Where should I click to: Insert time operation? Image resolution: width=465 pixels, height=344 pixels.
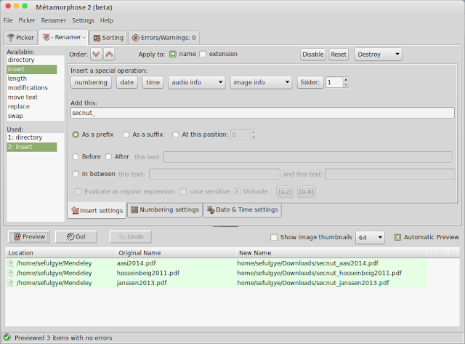153,82
